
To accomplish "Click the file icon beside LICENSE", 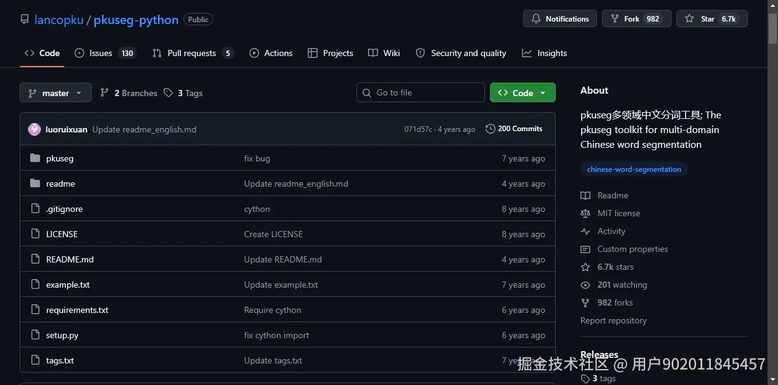I will [34, 234].
